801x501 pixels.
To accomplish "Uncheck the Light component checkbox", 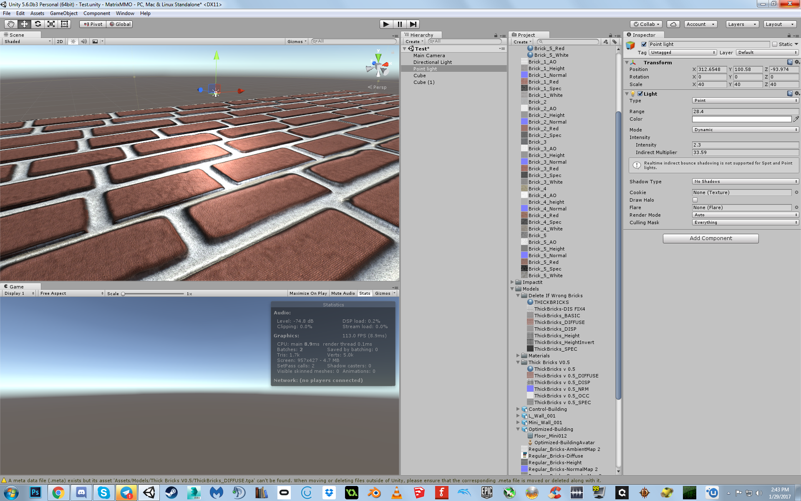I will click(640, 94).
